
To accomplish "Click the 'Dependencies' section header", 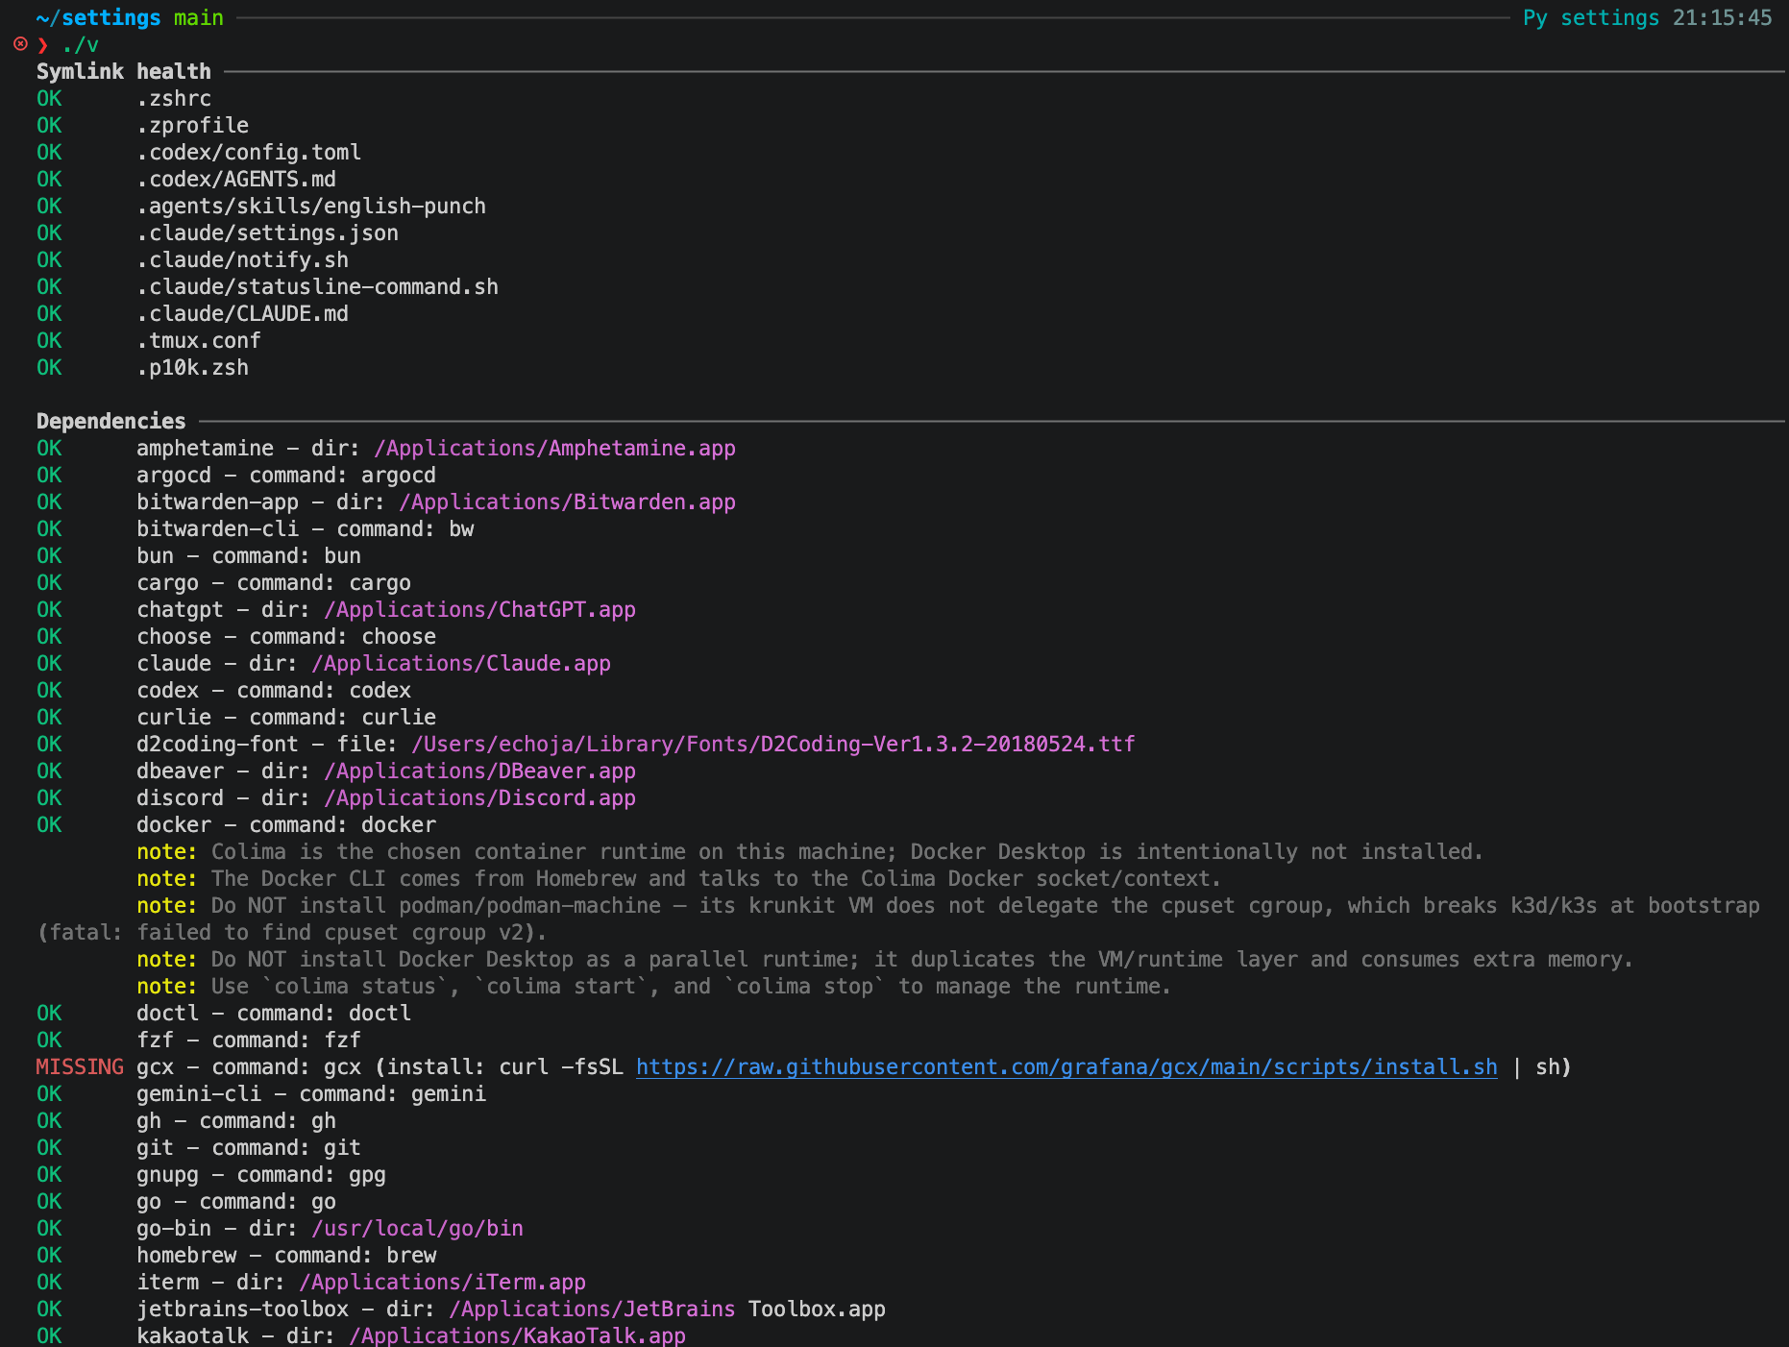I will click(x=111, y=422).
